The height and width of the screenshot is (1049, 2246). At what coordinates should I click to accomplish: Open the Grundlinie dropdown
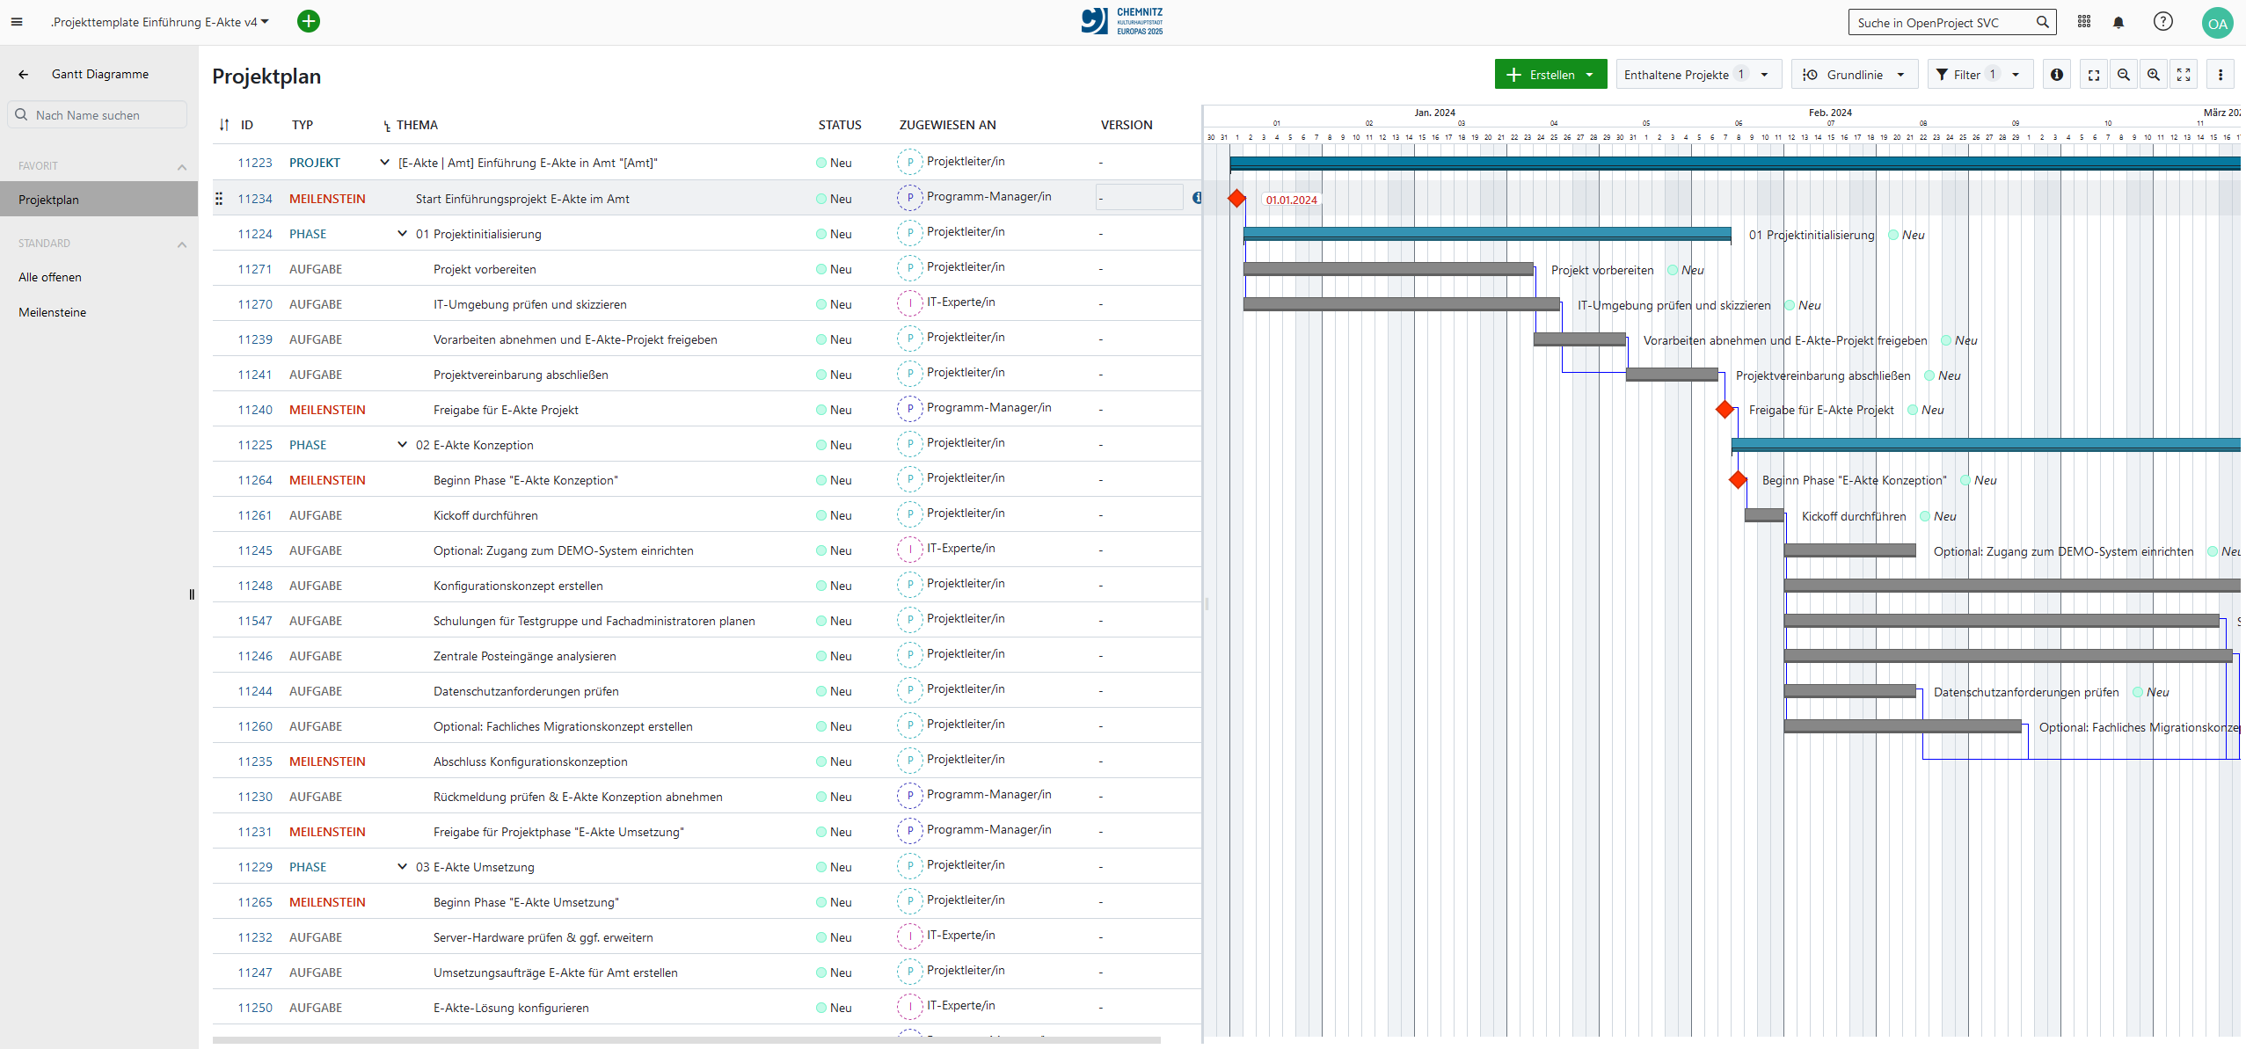point(1854,74)
